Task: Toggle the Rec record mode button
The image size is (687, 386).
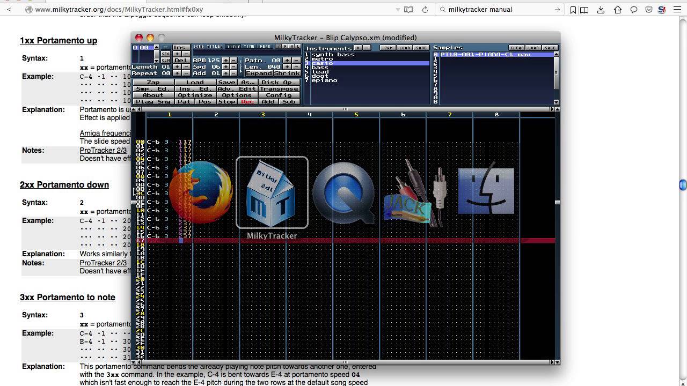Action: click(x=247, y=101)
